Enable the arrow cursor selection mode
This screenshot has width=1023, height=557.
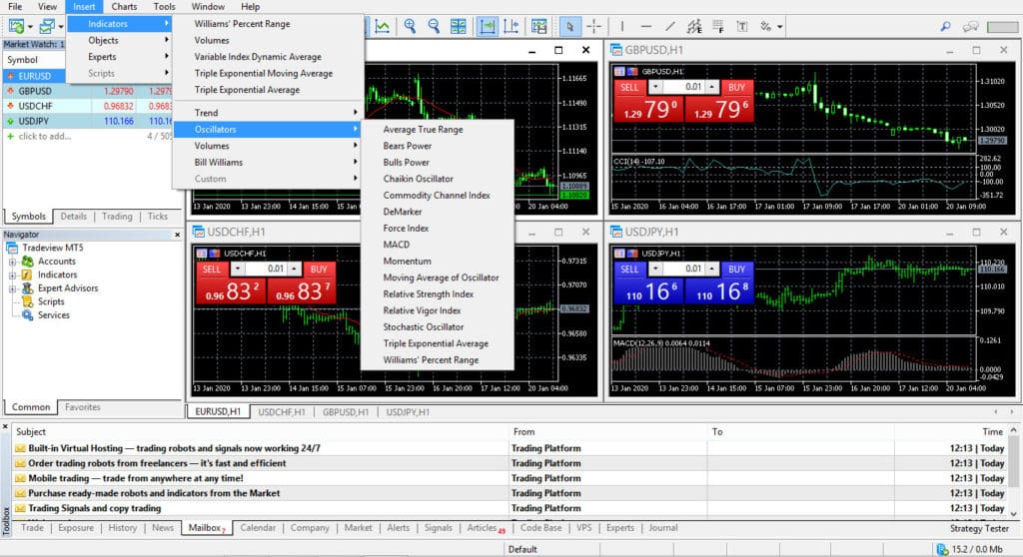coord(569,26)
